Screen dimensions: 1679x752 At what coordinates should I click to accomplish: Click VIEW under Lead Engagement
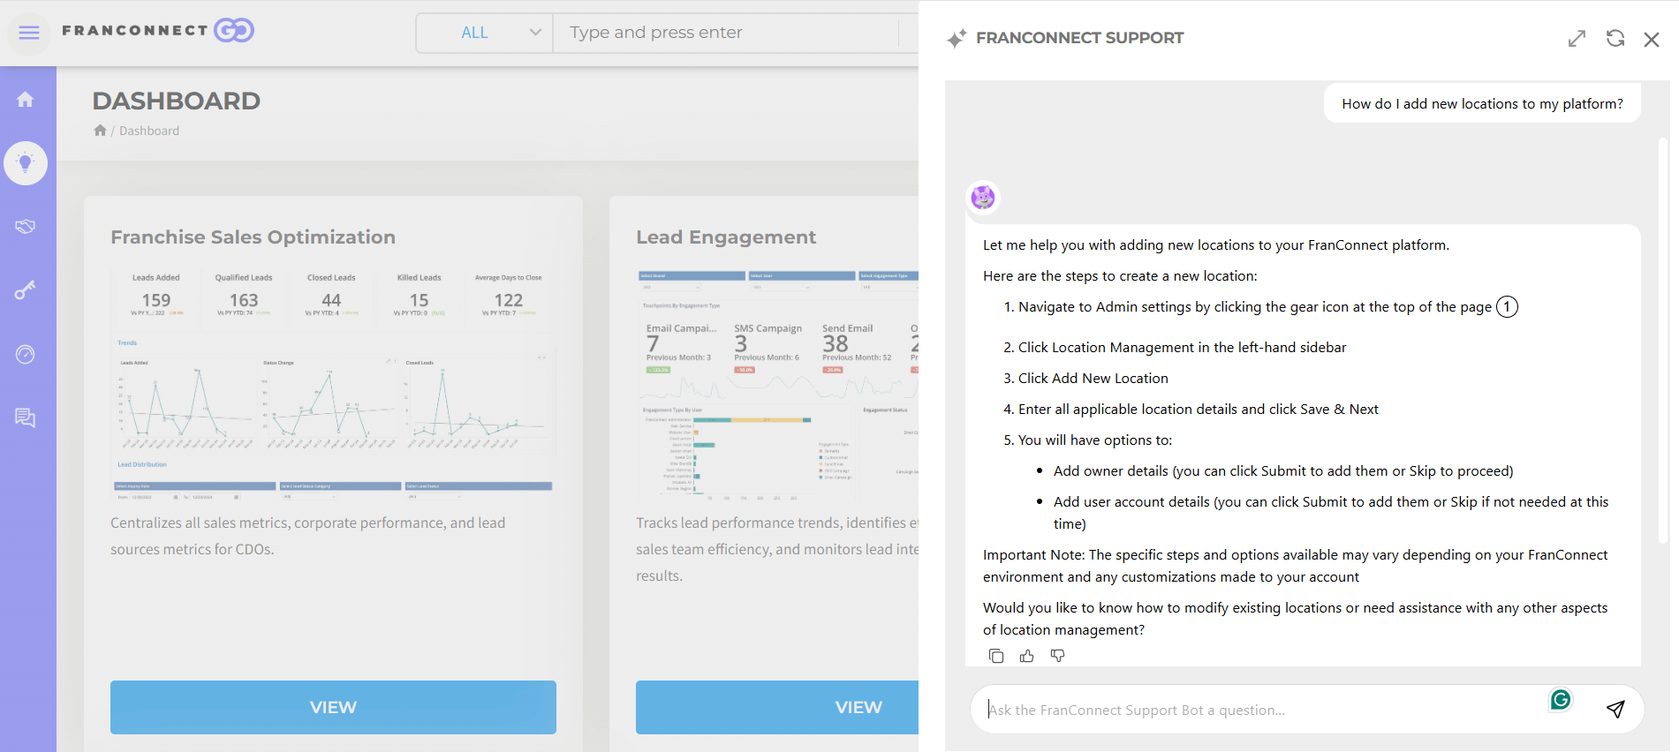[777, 707]
